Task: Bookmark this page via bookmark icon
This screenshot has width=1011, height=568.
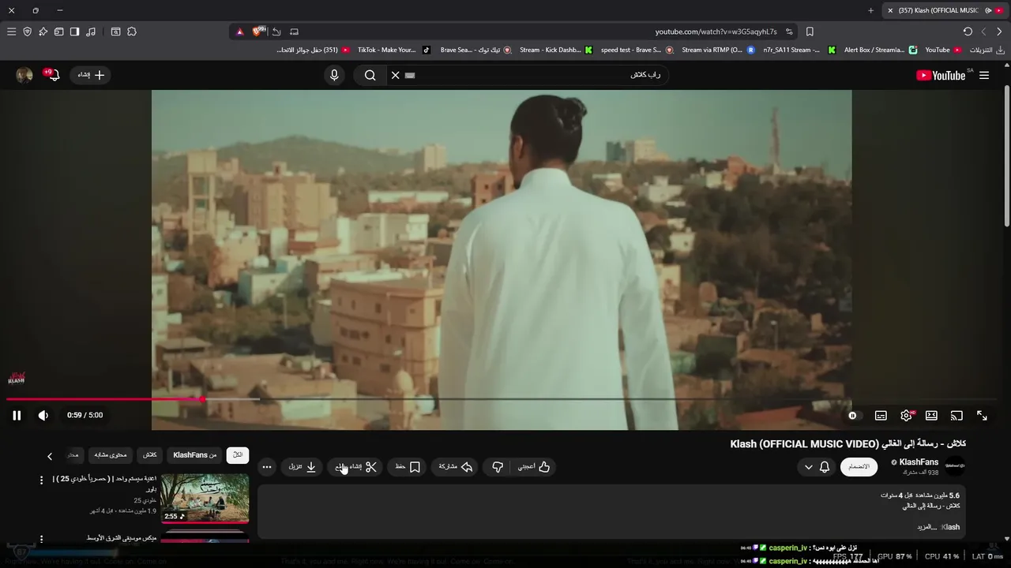Action: point(810,32)
